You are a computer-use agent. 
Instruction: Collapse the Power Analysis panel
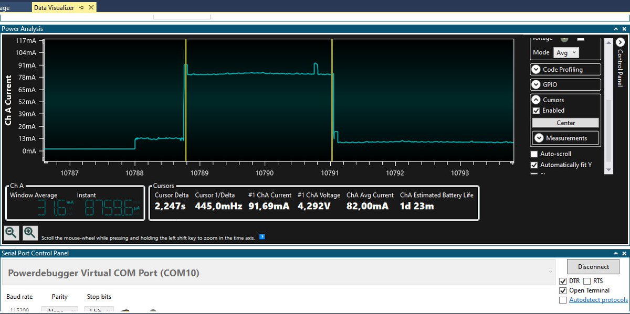click(x=616, y=29)
